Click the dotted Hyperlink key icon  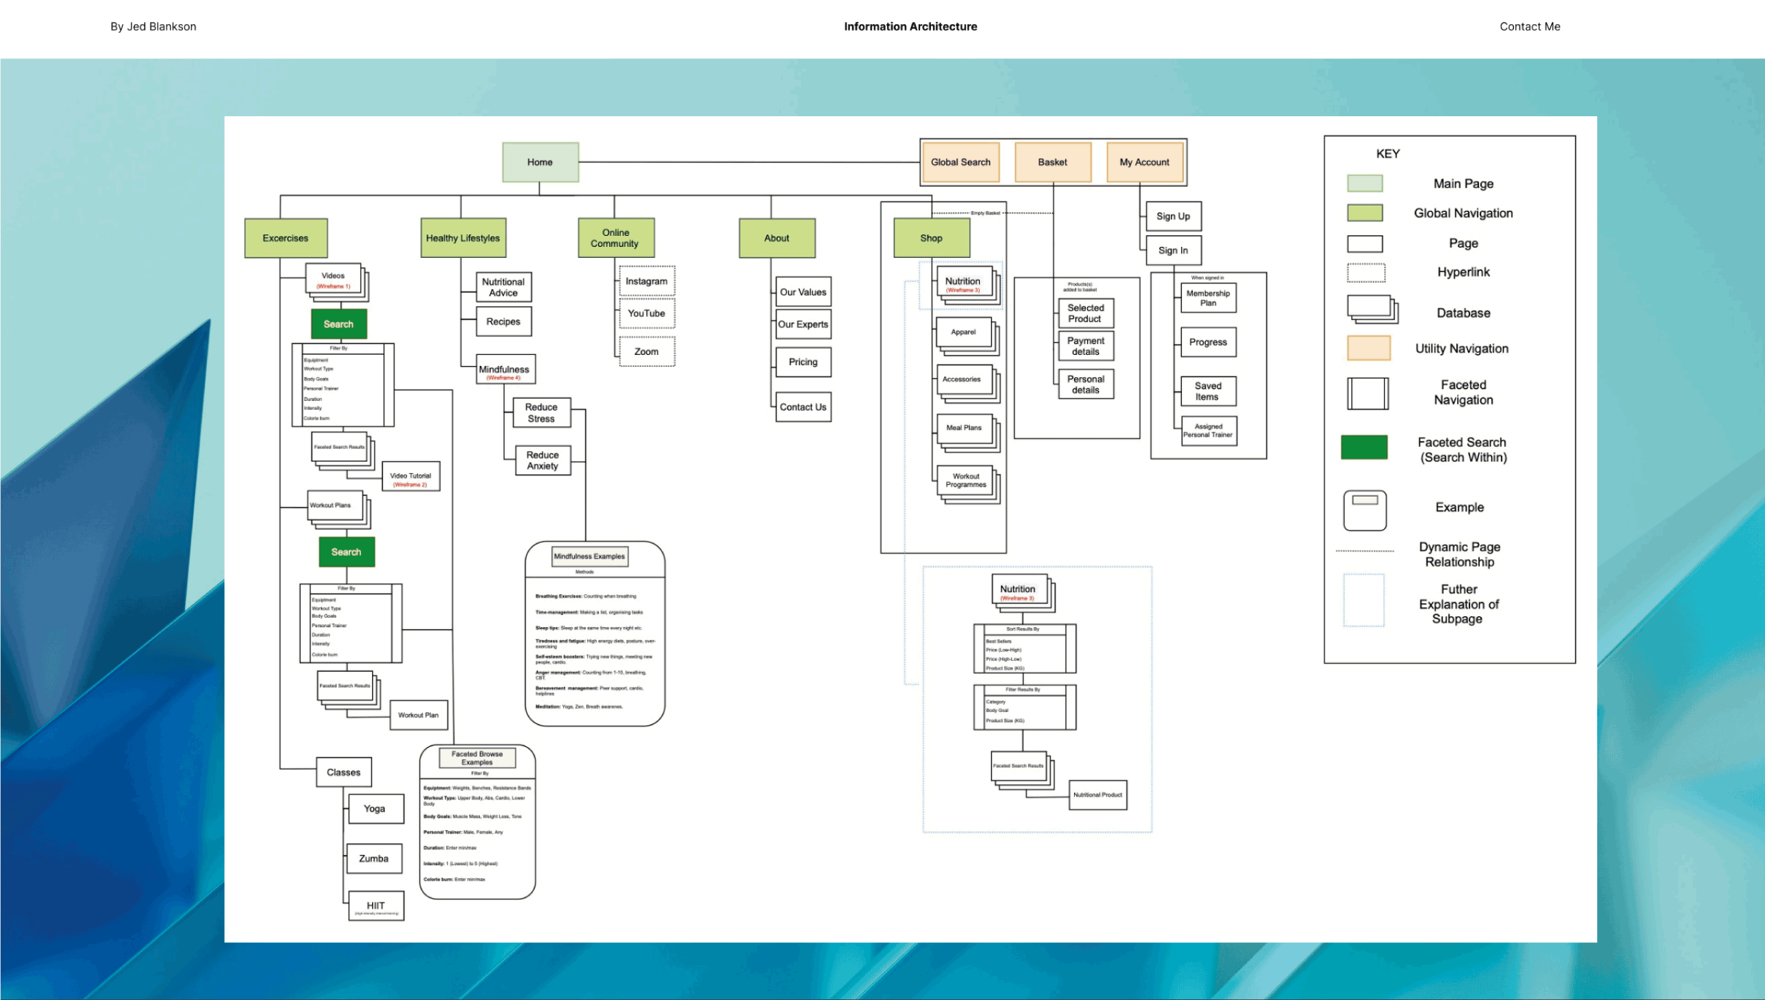pos(1366,273)
